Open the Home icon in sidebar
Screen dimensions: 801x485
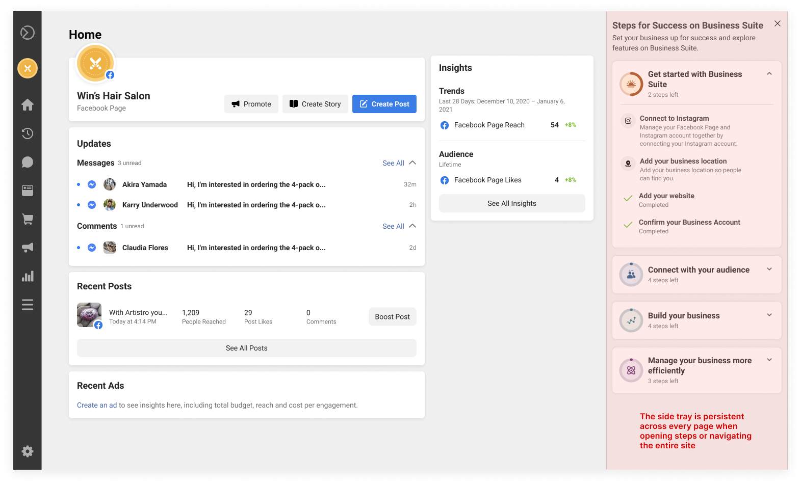click(28, 105)
